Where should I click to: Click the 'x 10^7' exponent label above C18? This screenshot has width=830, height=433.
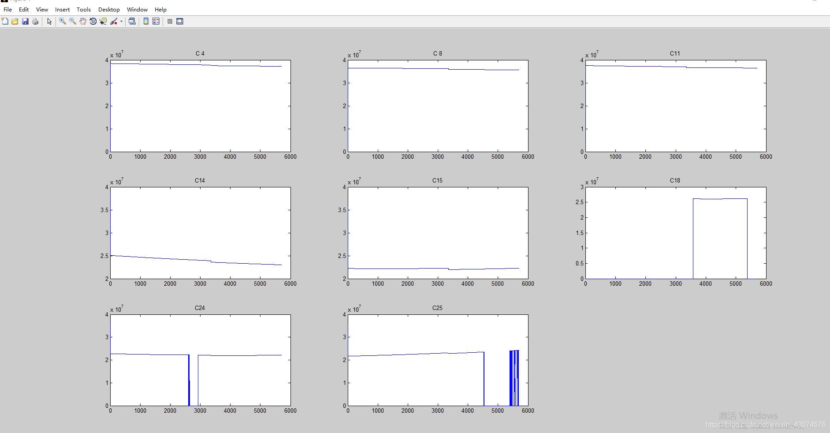tap(592, 181)
